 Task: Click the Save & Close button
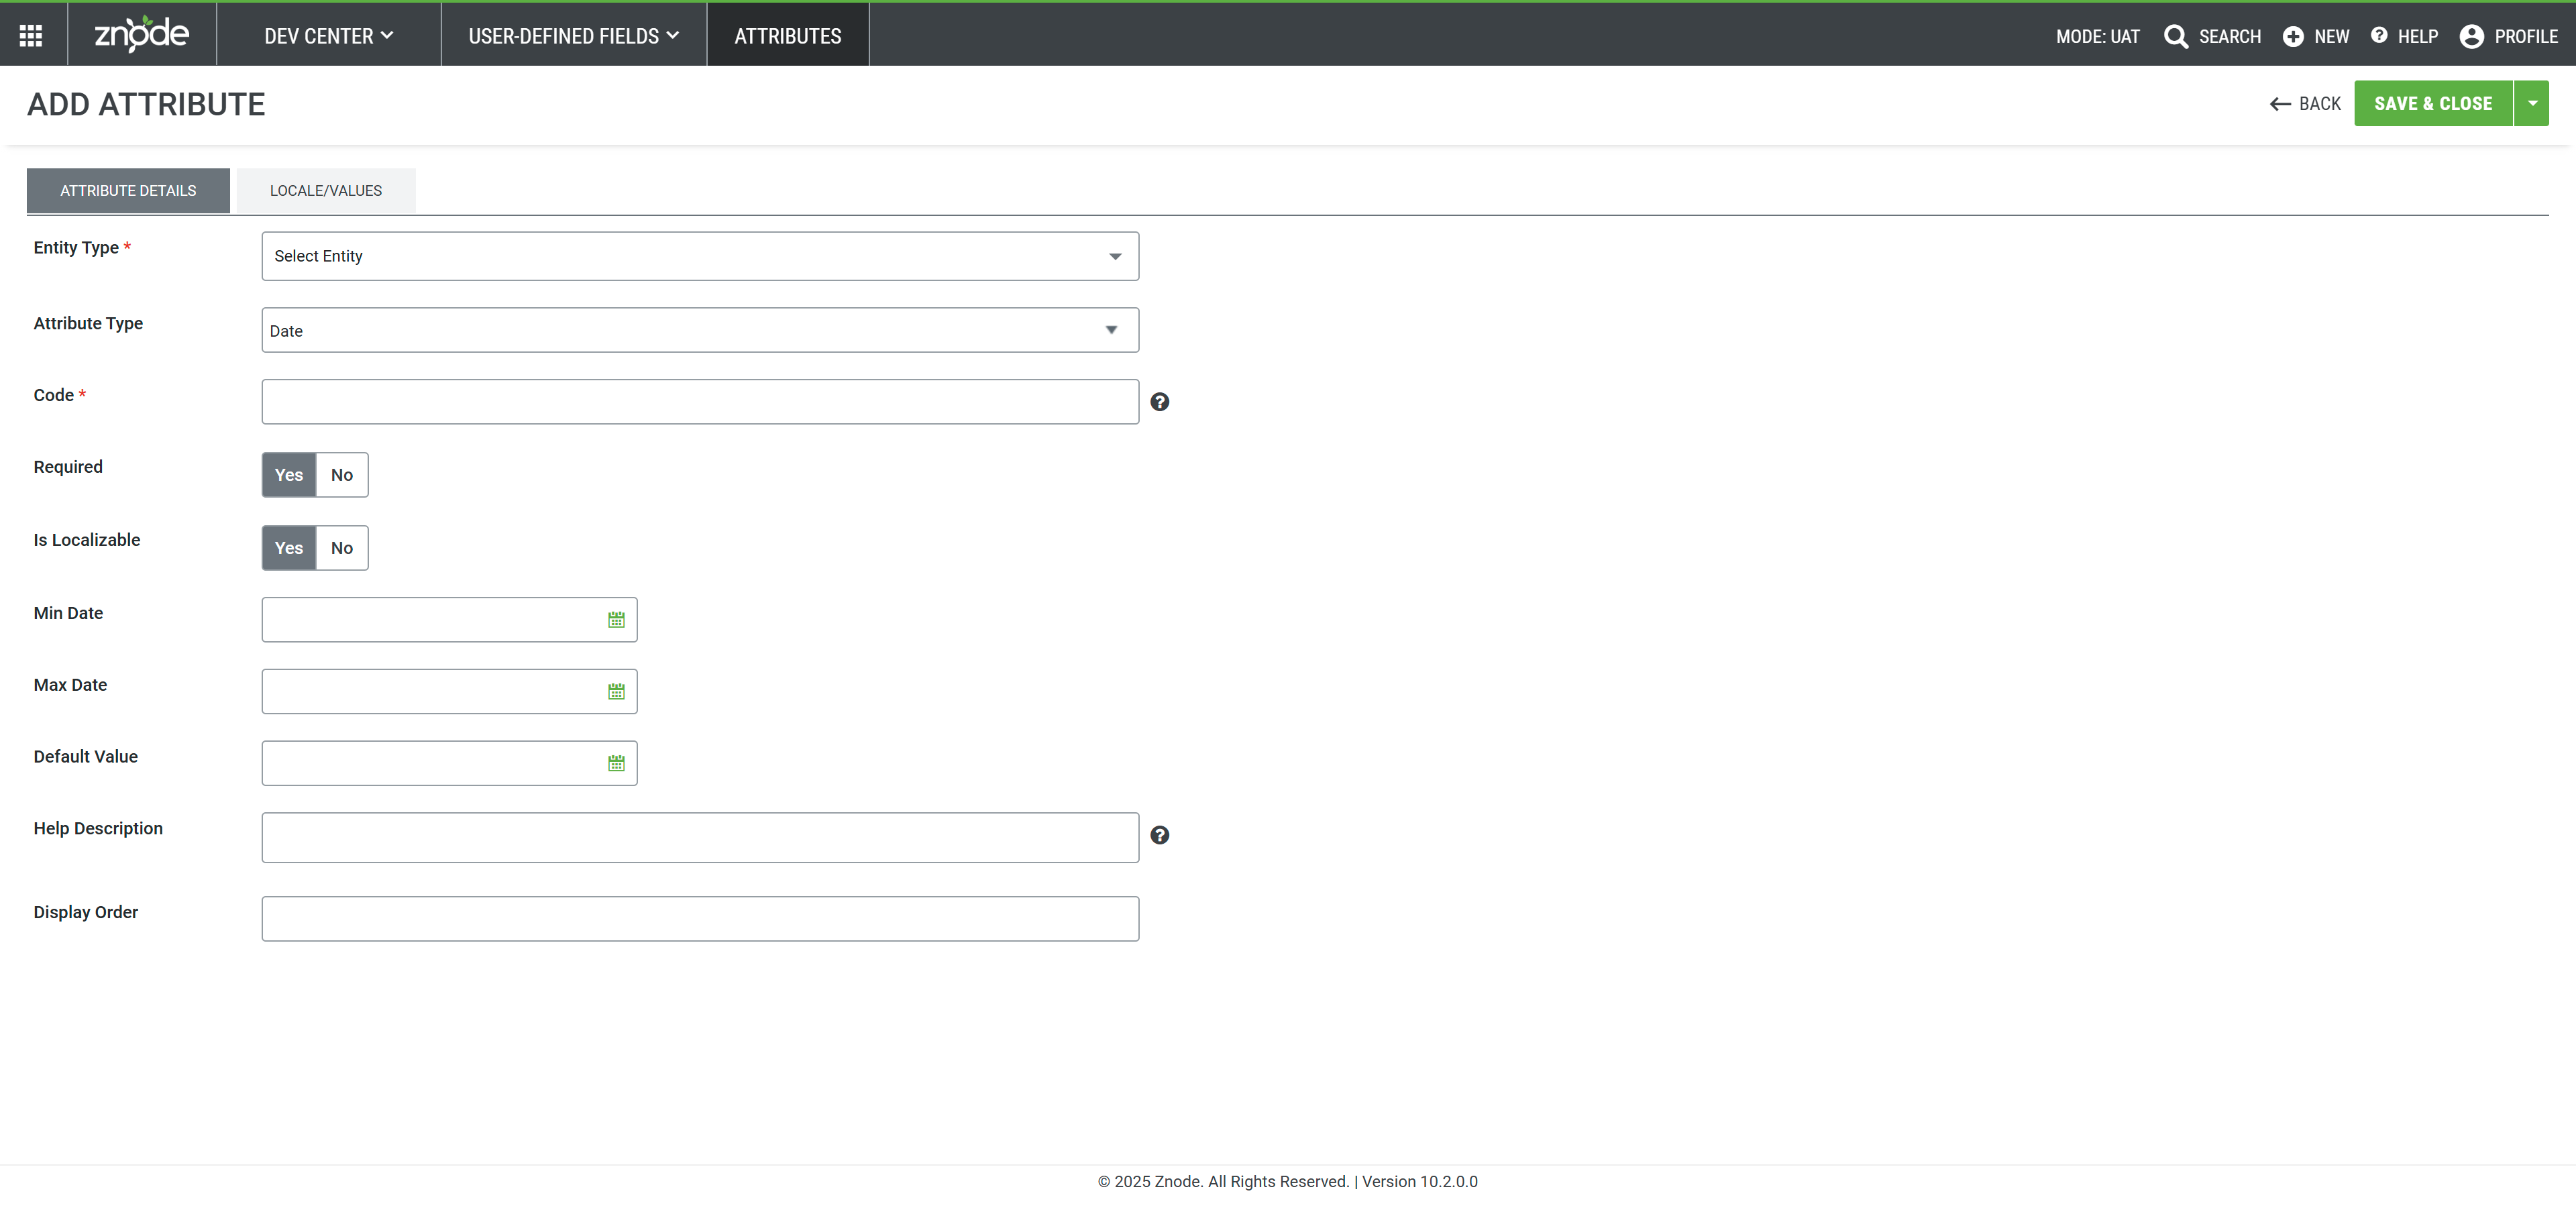(2432, 103)
